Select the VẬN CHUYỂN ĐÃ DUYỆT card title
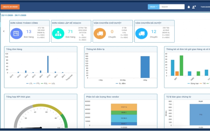Screen dimensions: 210x131 click(x=148, y=23)
